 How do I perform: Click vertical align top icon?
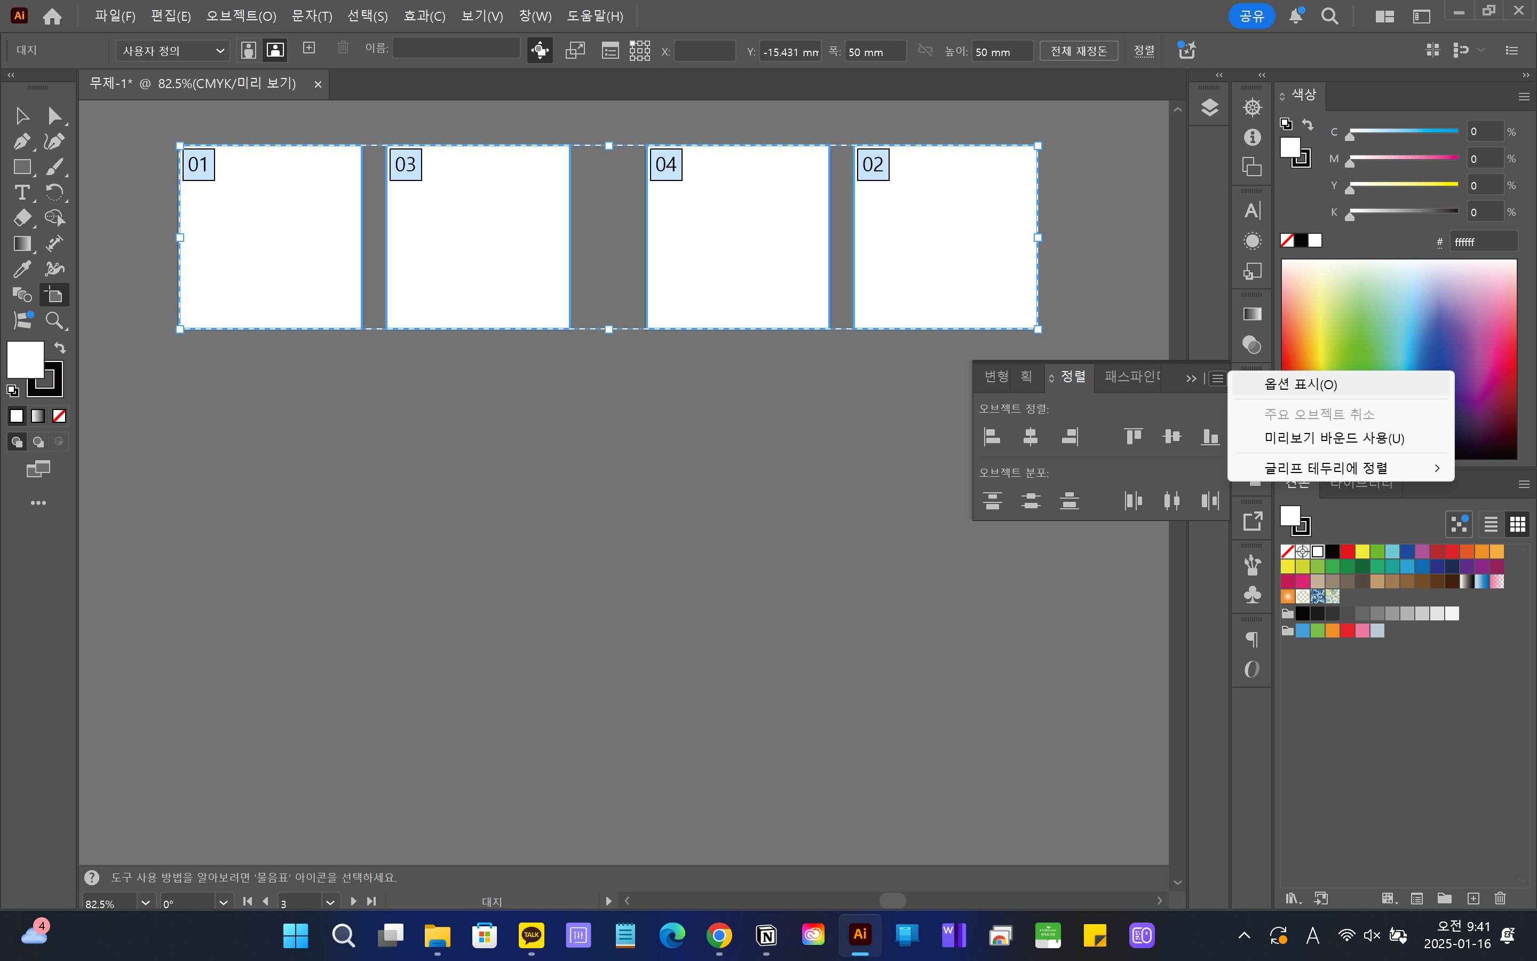click(1133, 437)
